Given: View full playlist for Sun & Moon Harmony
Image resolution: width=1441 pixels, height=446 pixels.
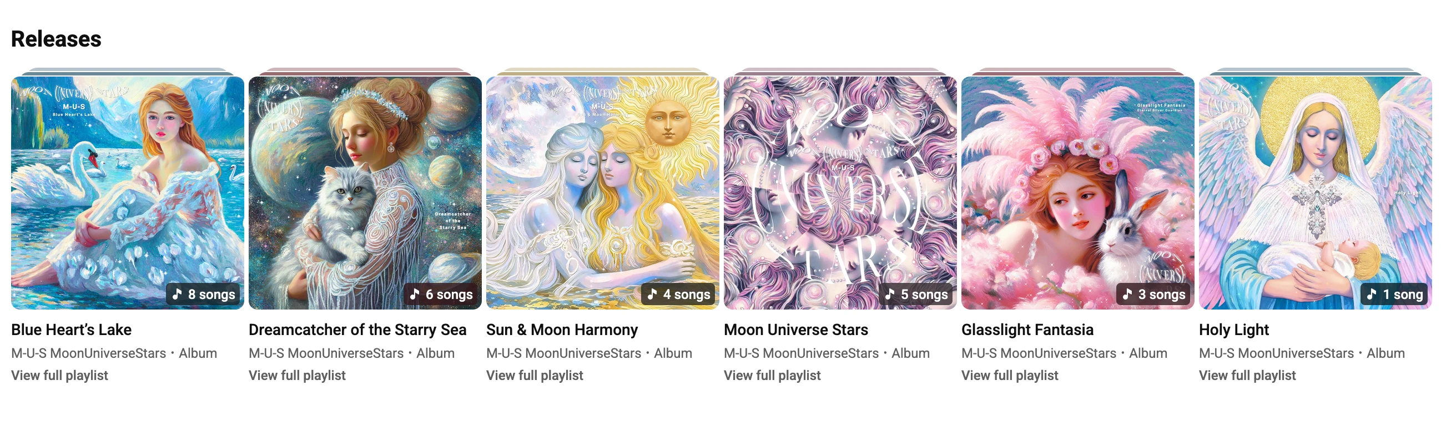Looking at the screenshot, I should (x=535, y=376).
